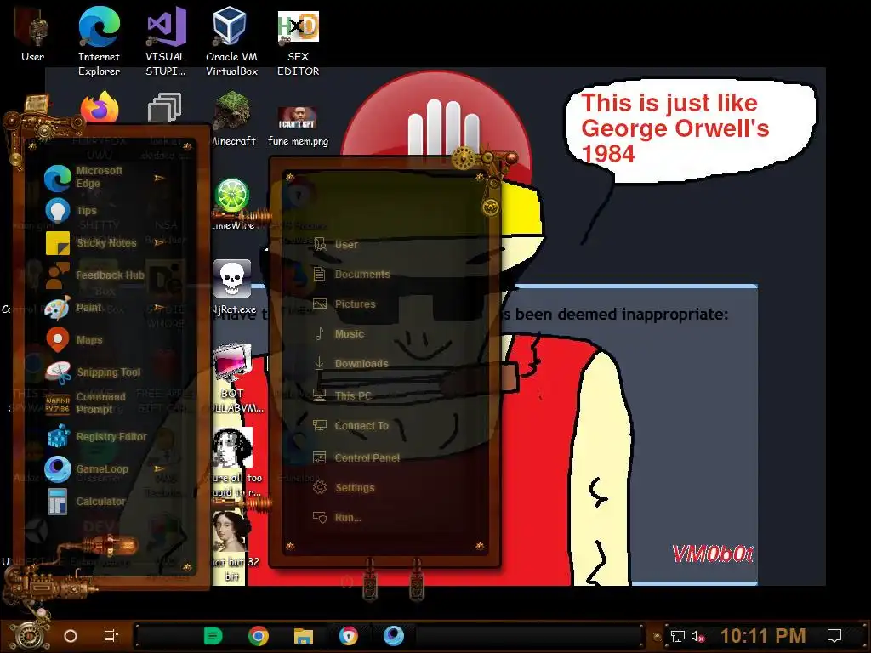The width and height of the screenshot is (871, 653).
Task: Open the Tips app in start menu
Action: pos(71,211)
